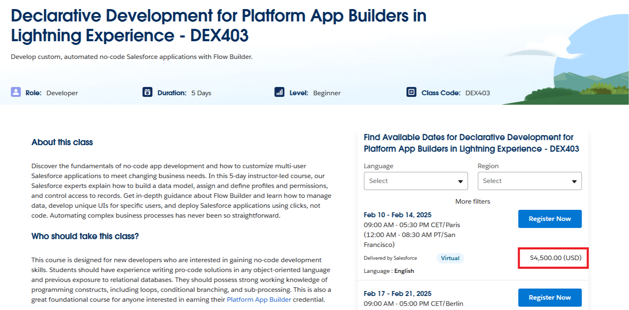The height and width of the screenshot is (310, 629).
Task: Click the Who should take this class heading
Action: click(x=85, y=236)
